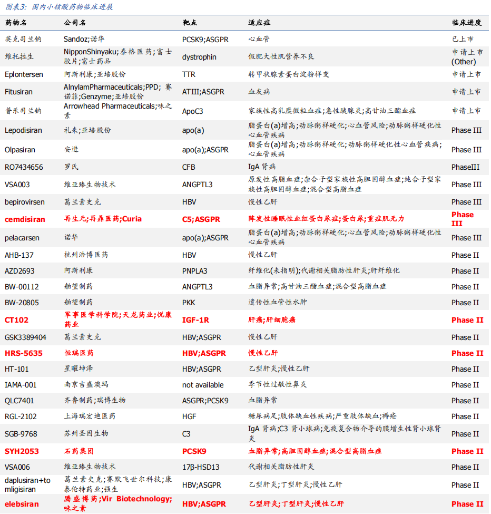The image size is (491, 514).
Task: Select indication 季节性过敏性鼻炎
Action: 278,384
